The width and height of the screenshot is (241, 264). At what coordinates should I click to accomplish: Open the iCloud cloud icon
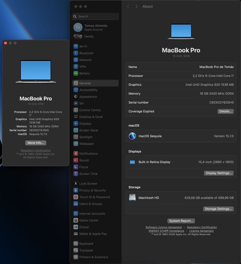tap(76, 227)
